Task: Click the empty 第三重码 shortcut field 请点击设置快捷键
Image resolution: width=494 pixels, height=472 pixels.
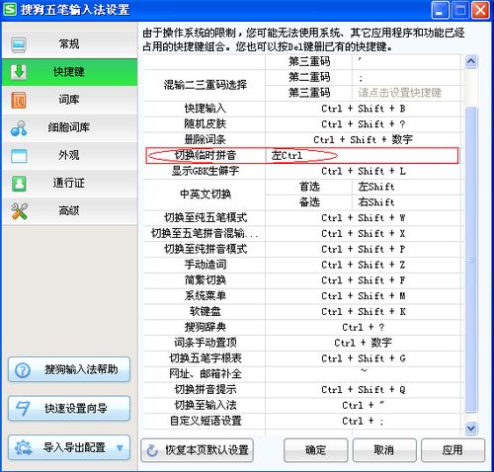Action: point(406,93)
